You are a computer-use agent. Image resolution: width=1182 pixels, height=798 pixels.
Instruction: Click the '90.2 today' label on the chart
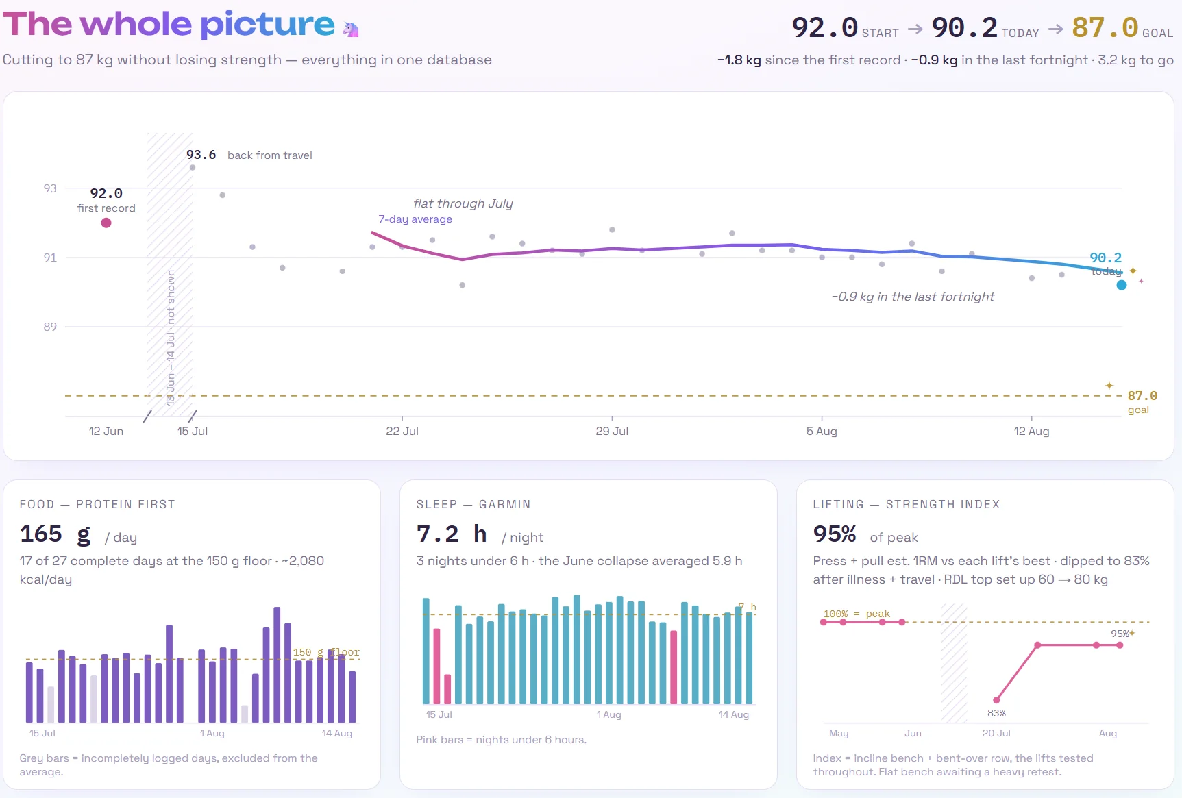1106,263
